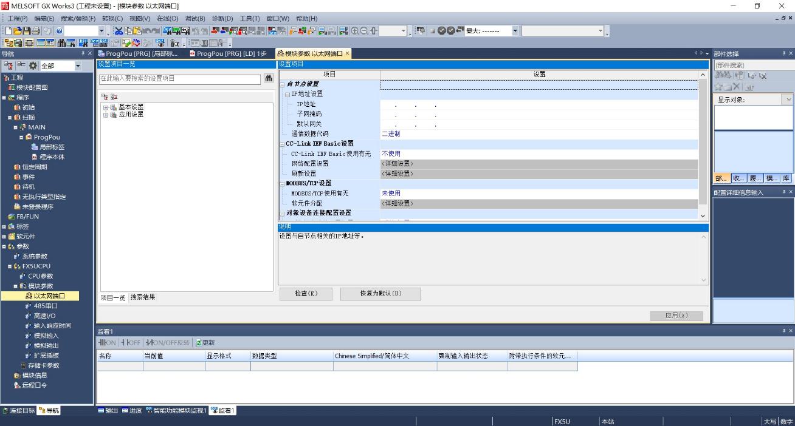Viewport: 795px width, 426px height.
Task: Open the 显示对象 dropdown in parts panel
Action: click(788, 100)
